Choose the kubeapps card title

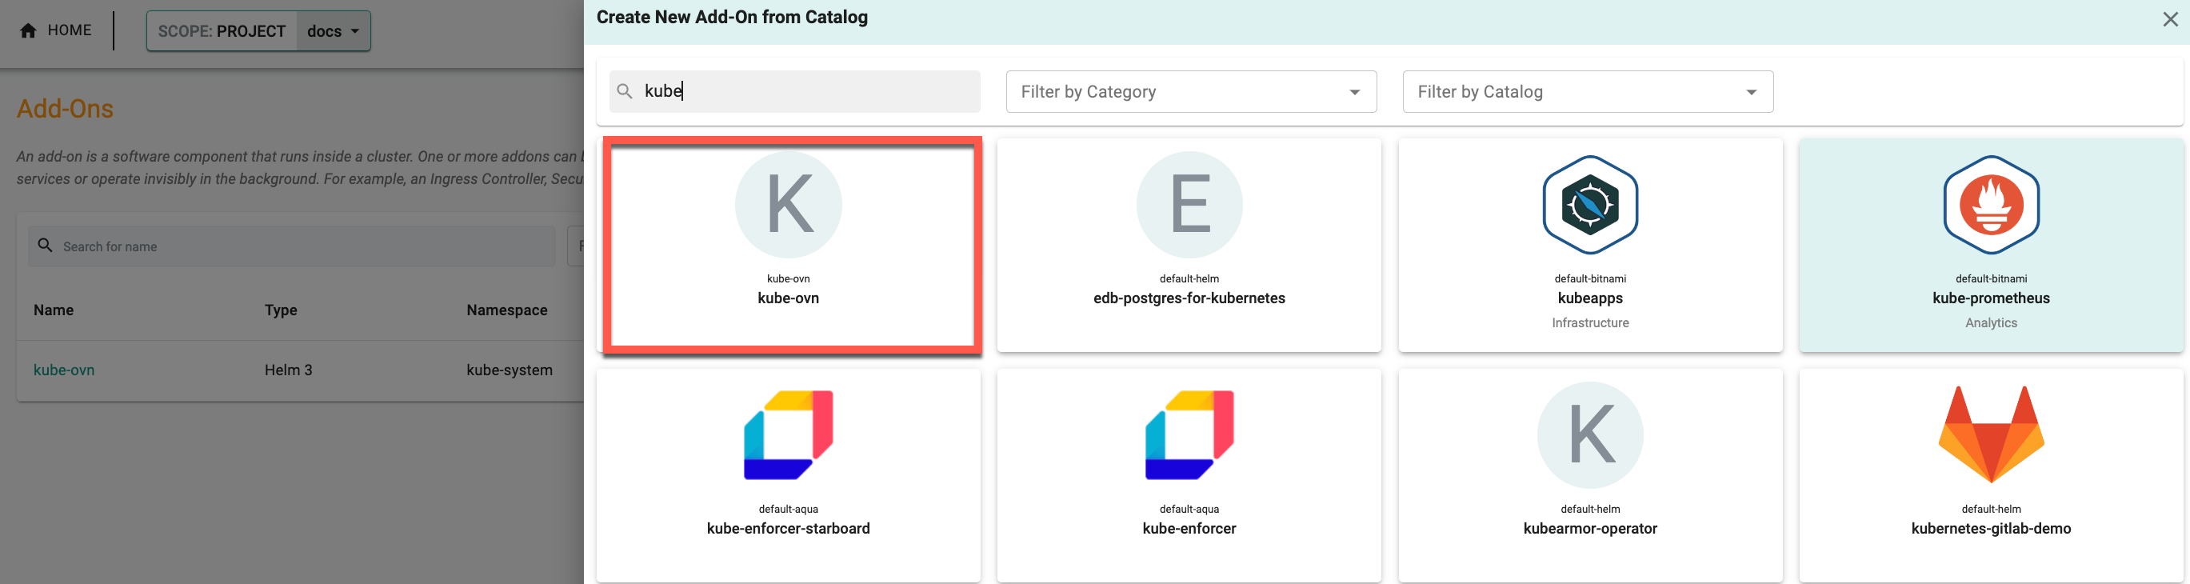[1590, 298]
